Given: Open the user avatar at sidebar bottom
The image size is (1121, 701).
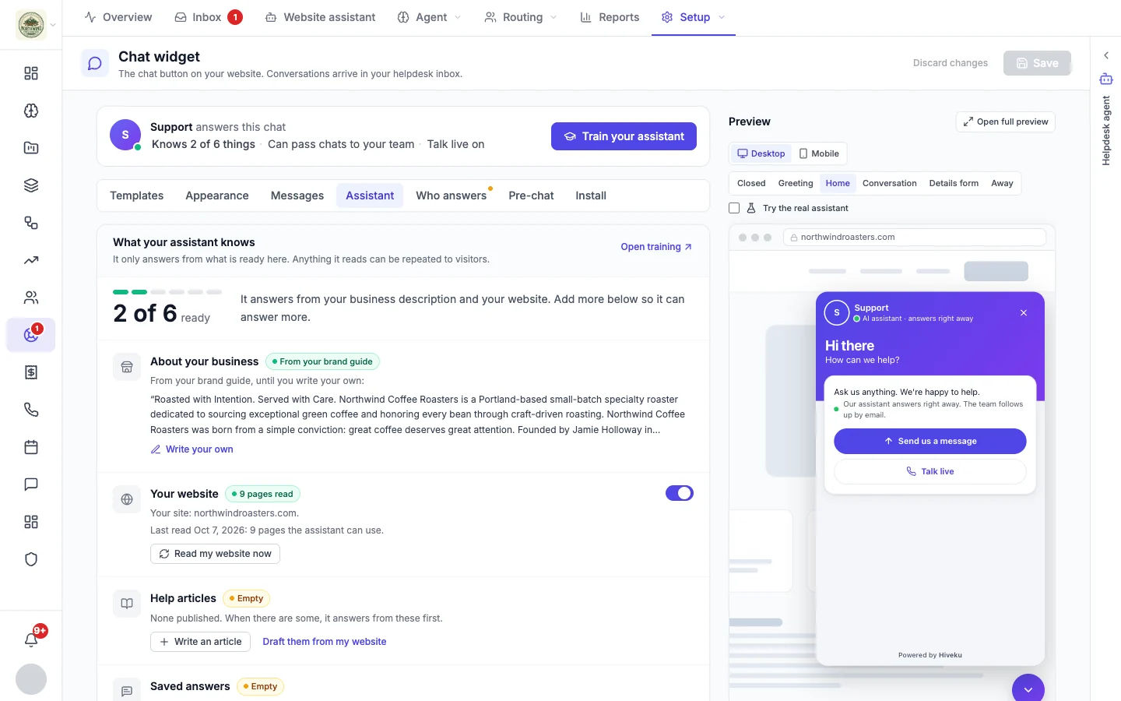Looking at the screenshot, I should pyautogui.click(x=31, y=679).
